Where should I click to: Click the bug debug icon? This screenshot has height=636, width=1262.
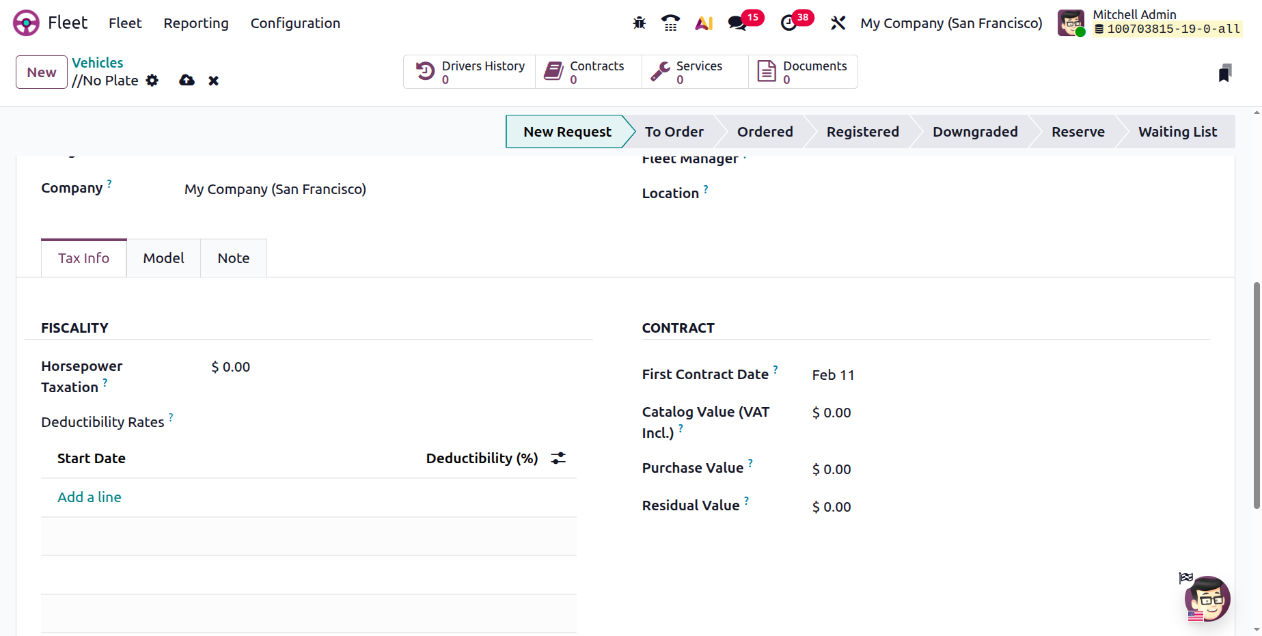pos(640,23)
